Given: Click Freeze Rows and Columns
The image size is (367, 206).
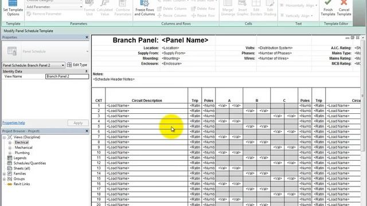Looking at the screenshot, I should point(145,8).
